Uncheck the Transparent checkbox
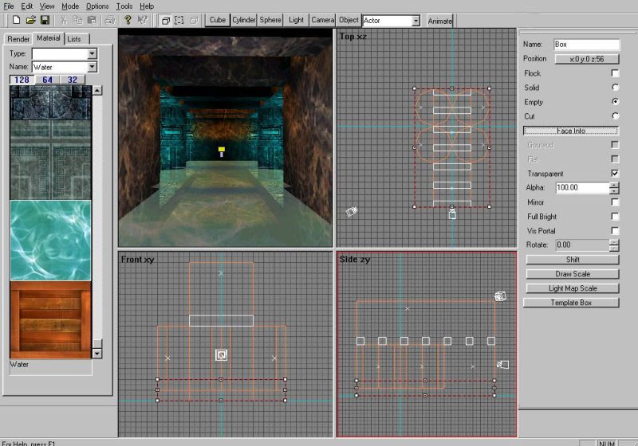Screen dimensions: 638x446 [x=615, y=174]
